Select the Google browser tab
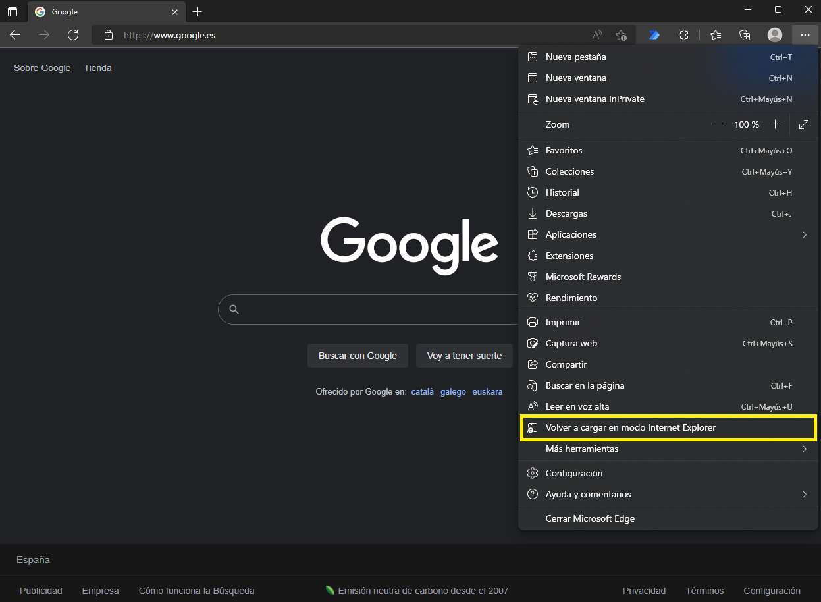This screenshot has height=602, width=821. pos(107,12)
